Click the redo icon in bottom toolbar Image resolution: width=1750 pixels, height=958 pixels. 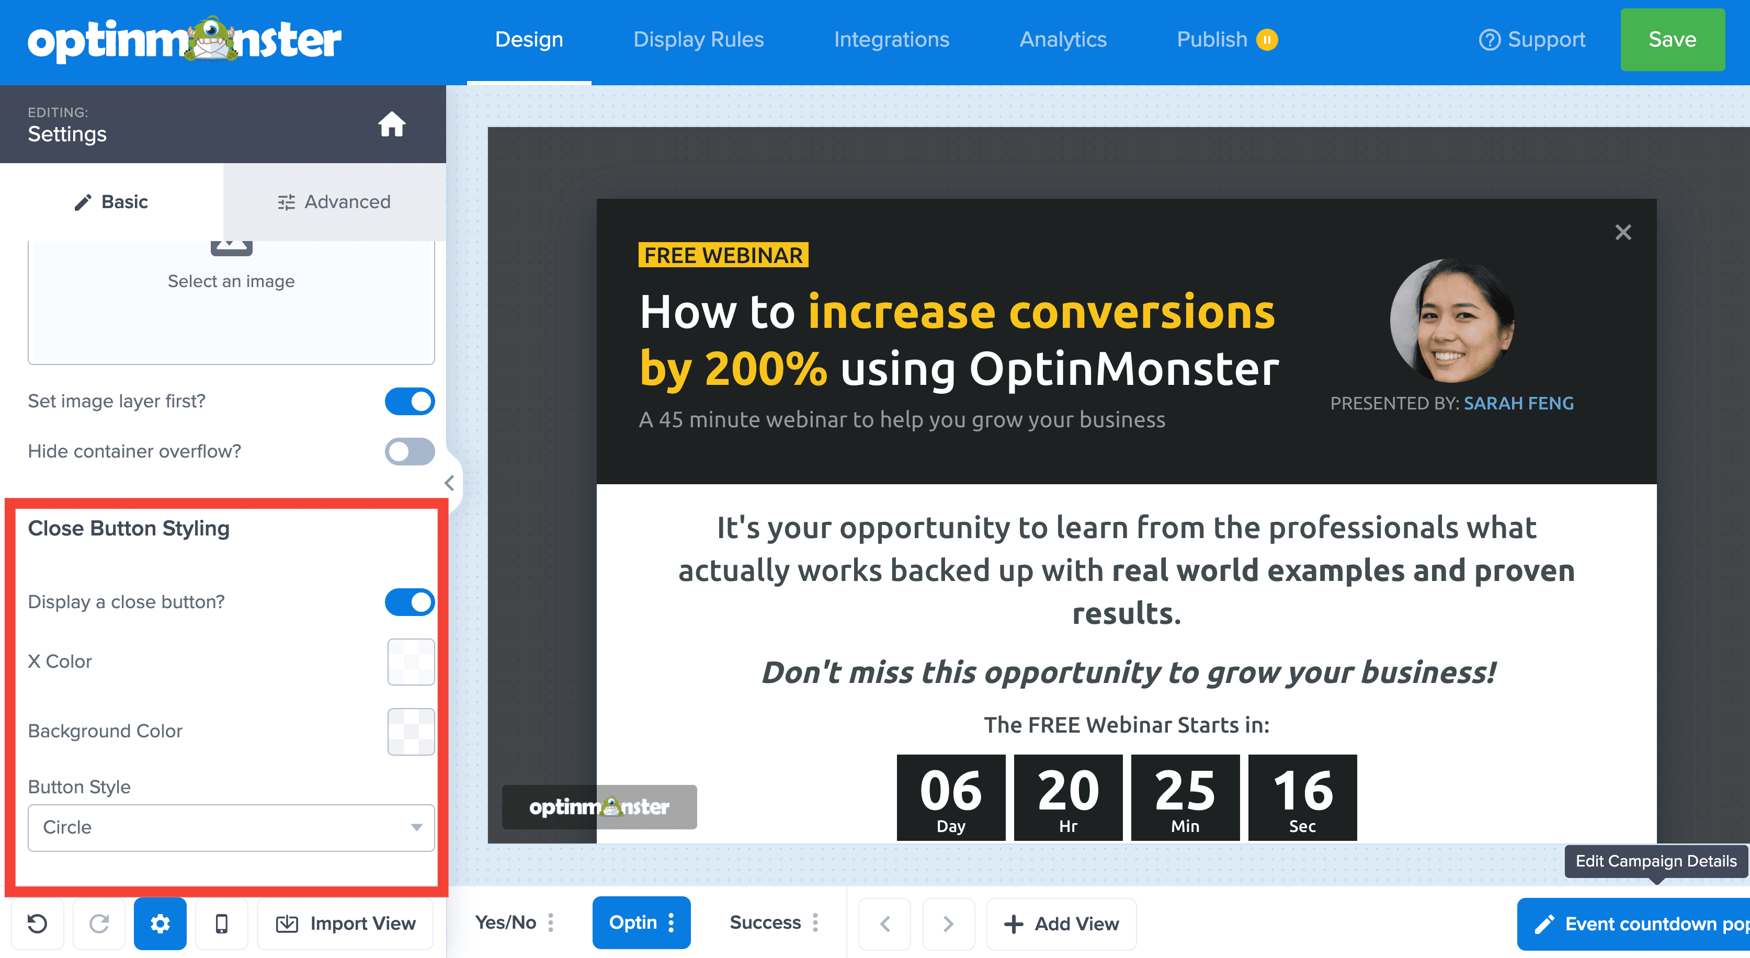tap(99, 923)
